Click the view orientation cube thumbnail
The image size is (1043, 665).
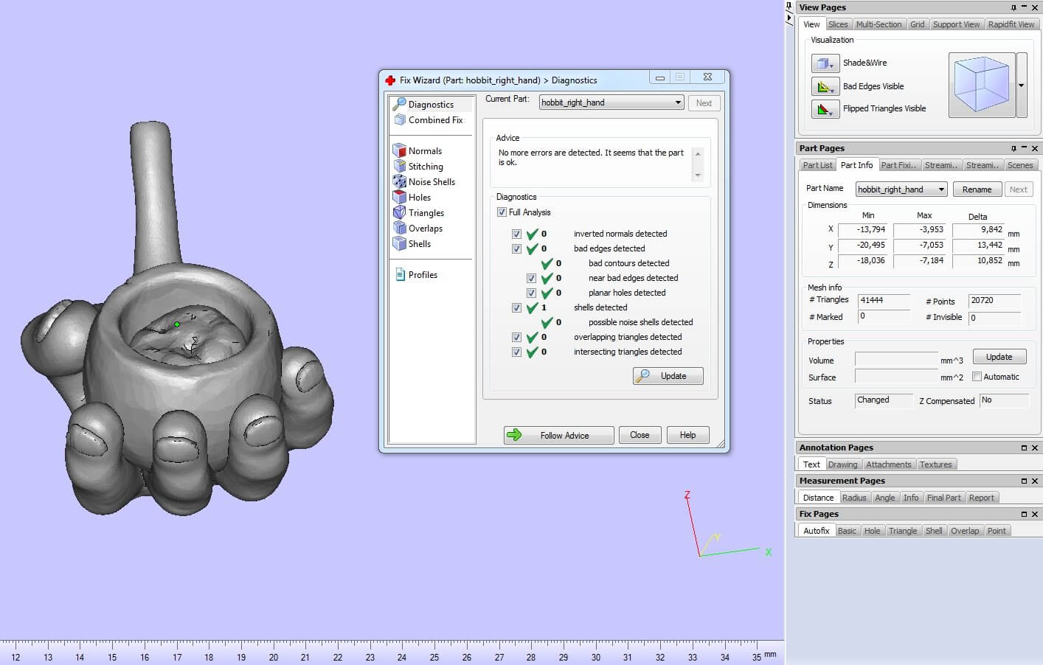point(981,86)
